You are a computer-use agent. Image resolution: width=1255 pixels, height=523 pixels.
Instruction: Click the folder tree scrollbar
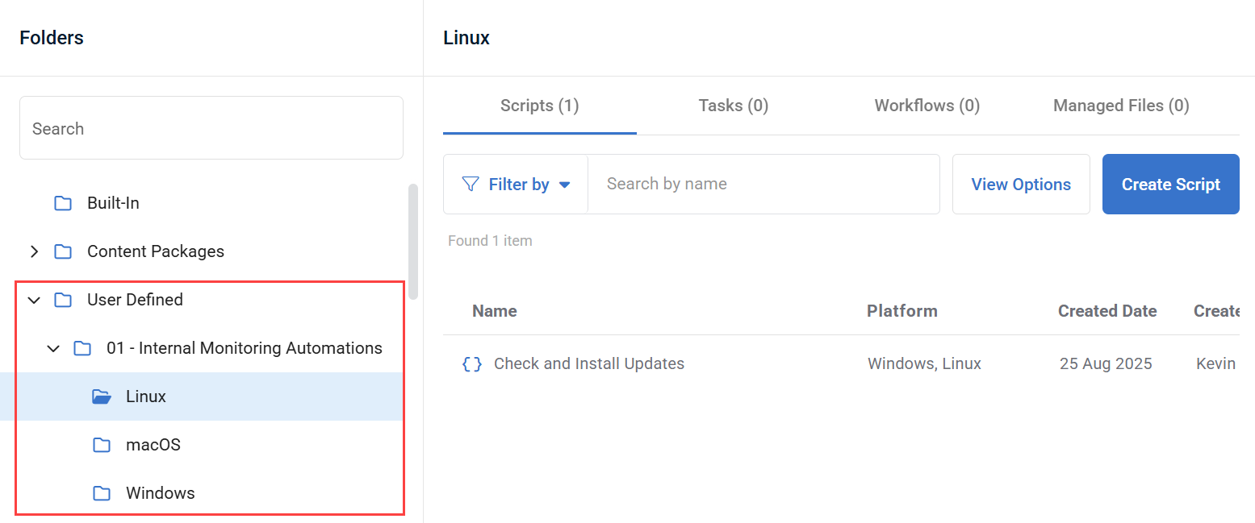pos(413,242)
